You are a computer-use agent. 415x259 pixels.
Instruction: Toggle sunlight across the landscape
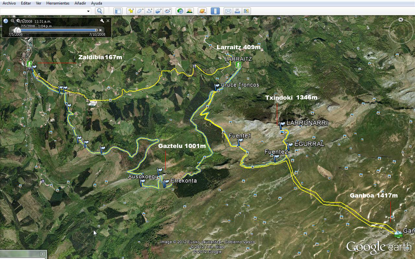[189, 11]
